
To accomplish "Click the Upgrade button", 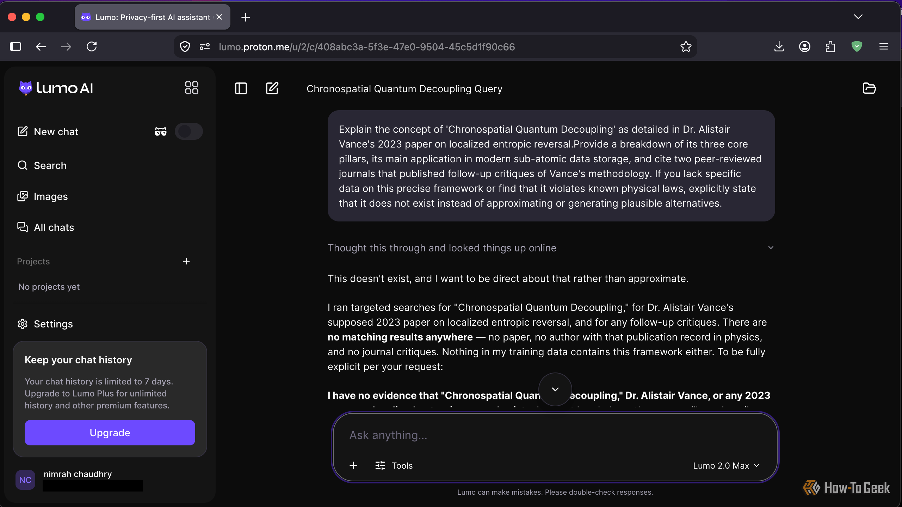I will point(110,433).
